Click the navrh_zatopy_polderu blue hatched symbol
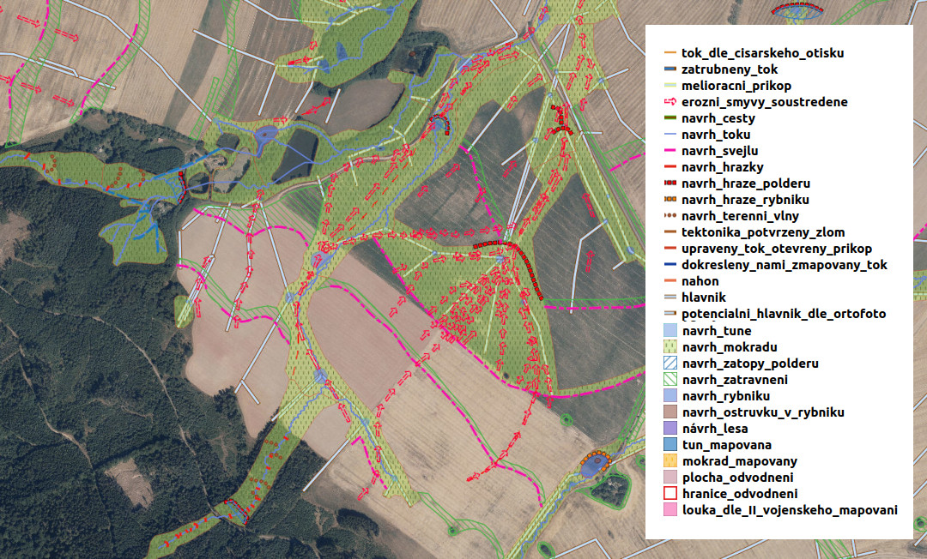Screen dimensions: 927x559 tap(670, 364)
